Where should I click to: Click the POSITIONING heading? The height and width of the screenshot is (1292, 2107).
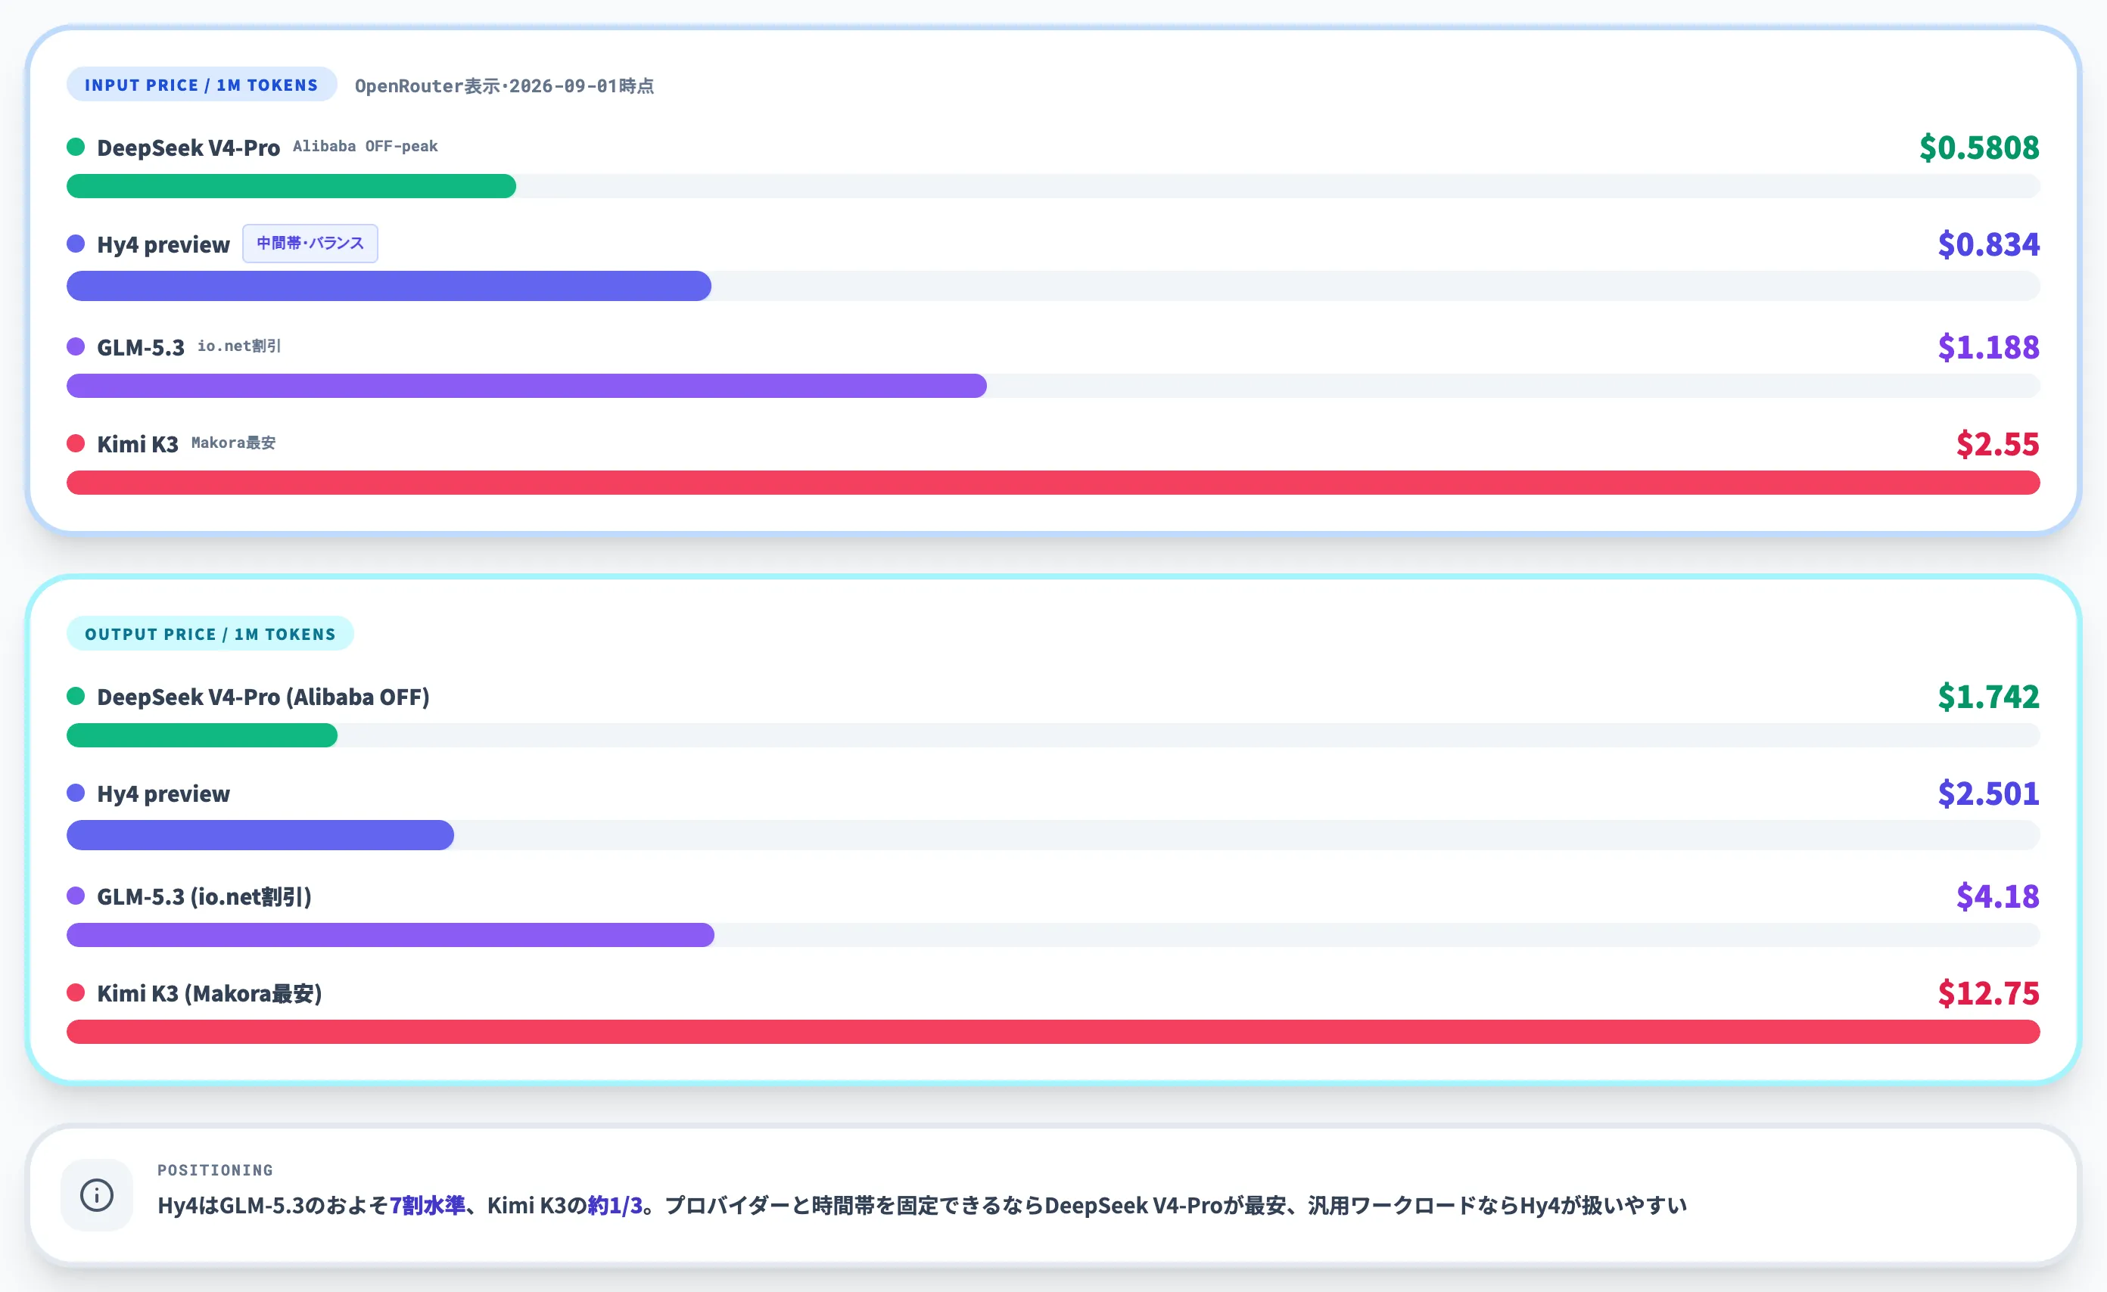(216, 1169)
